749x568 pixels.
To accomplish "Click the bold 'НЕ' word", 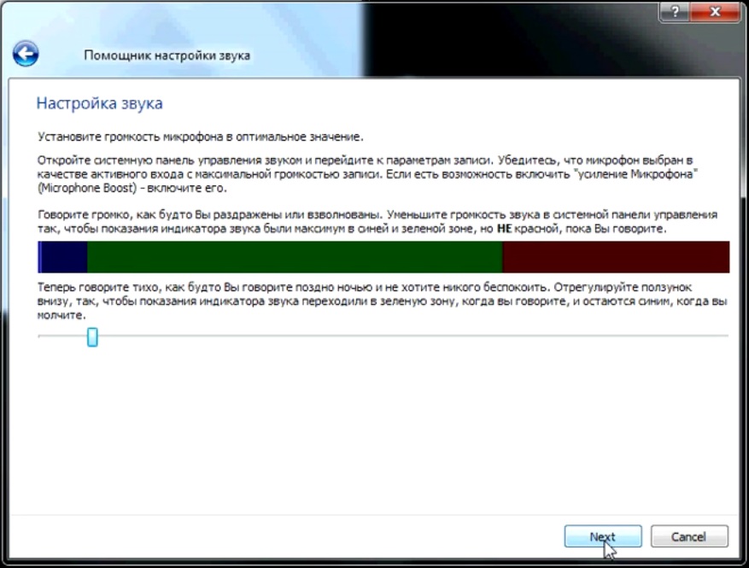I will point(504,229).
